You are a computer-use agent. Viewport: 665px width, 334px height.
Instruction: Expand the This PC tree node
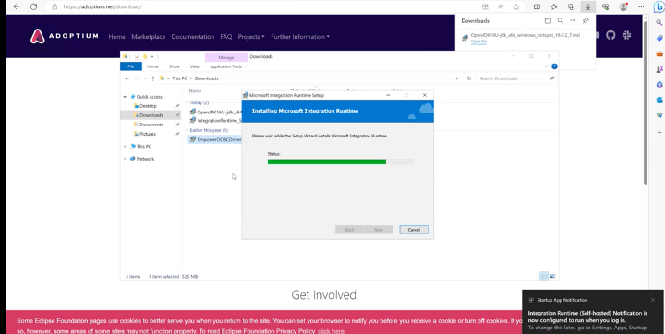click(x=125, y=146)
